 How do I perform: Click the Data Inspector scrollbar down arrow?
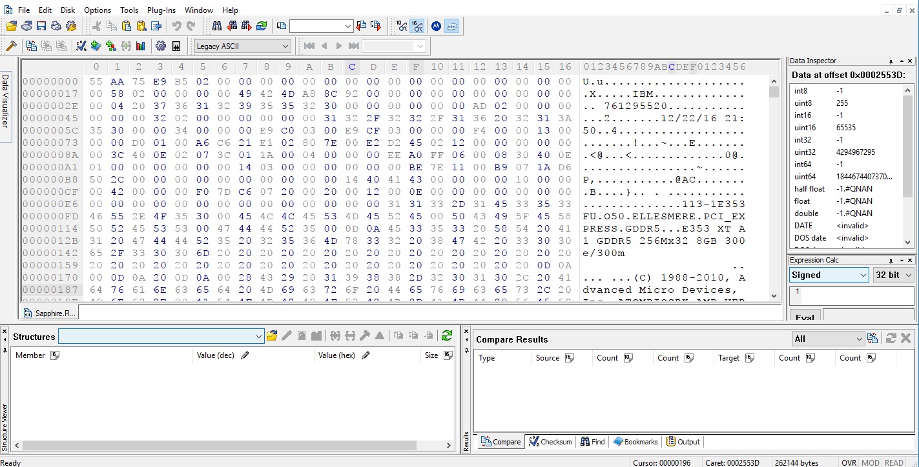pyautogui.click(x=908, y=242)
